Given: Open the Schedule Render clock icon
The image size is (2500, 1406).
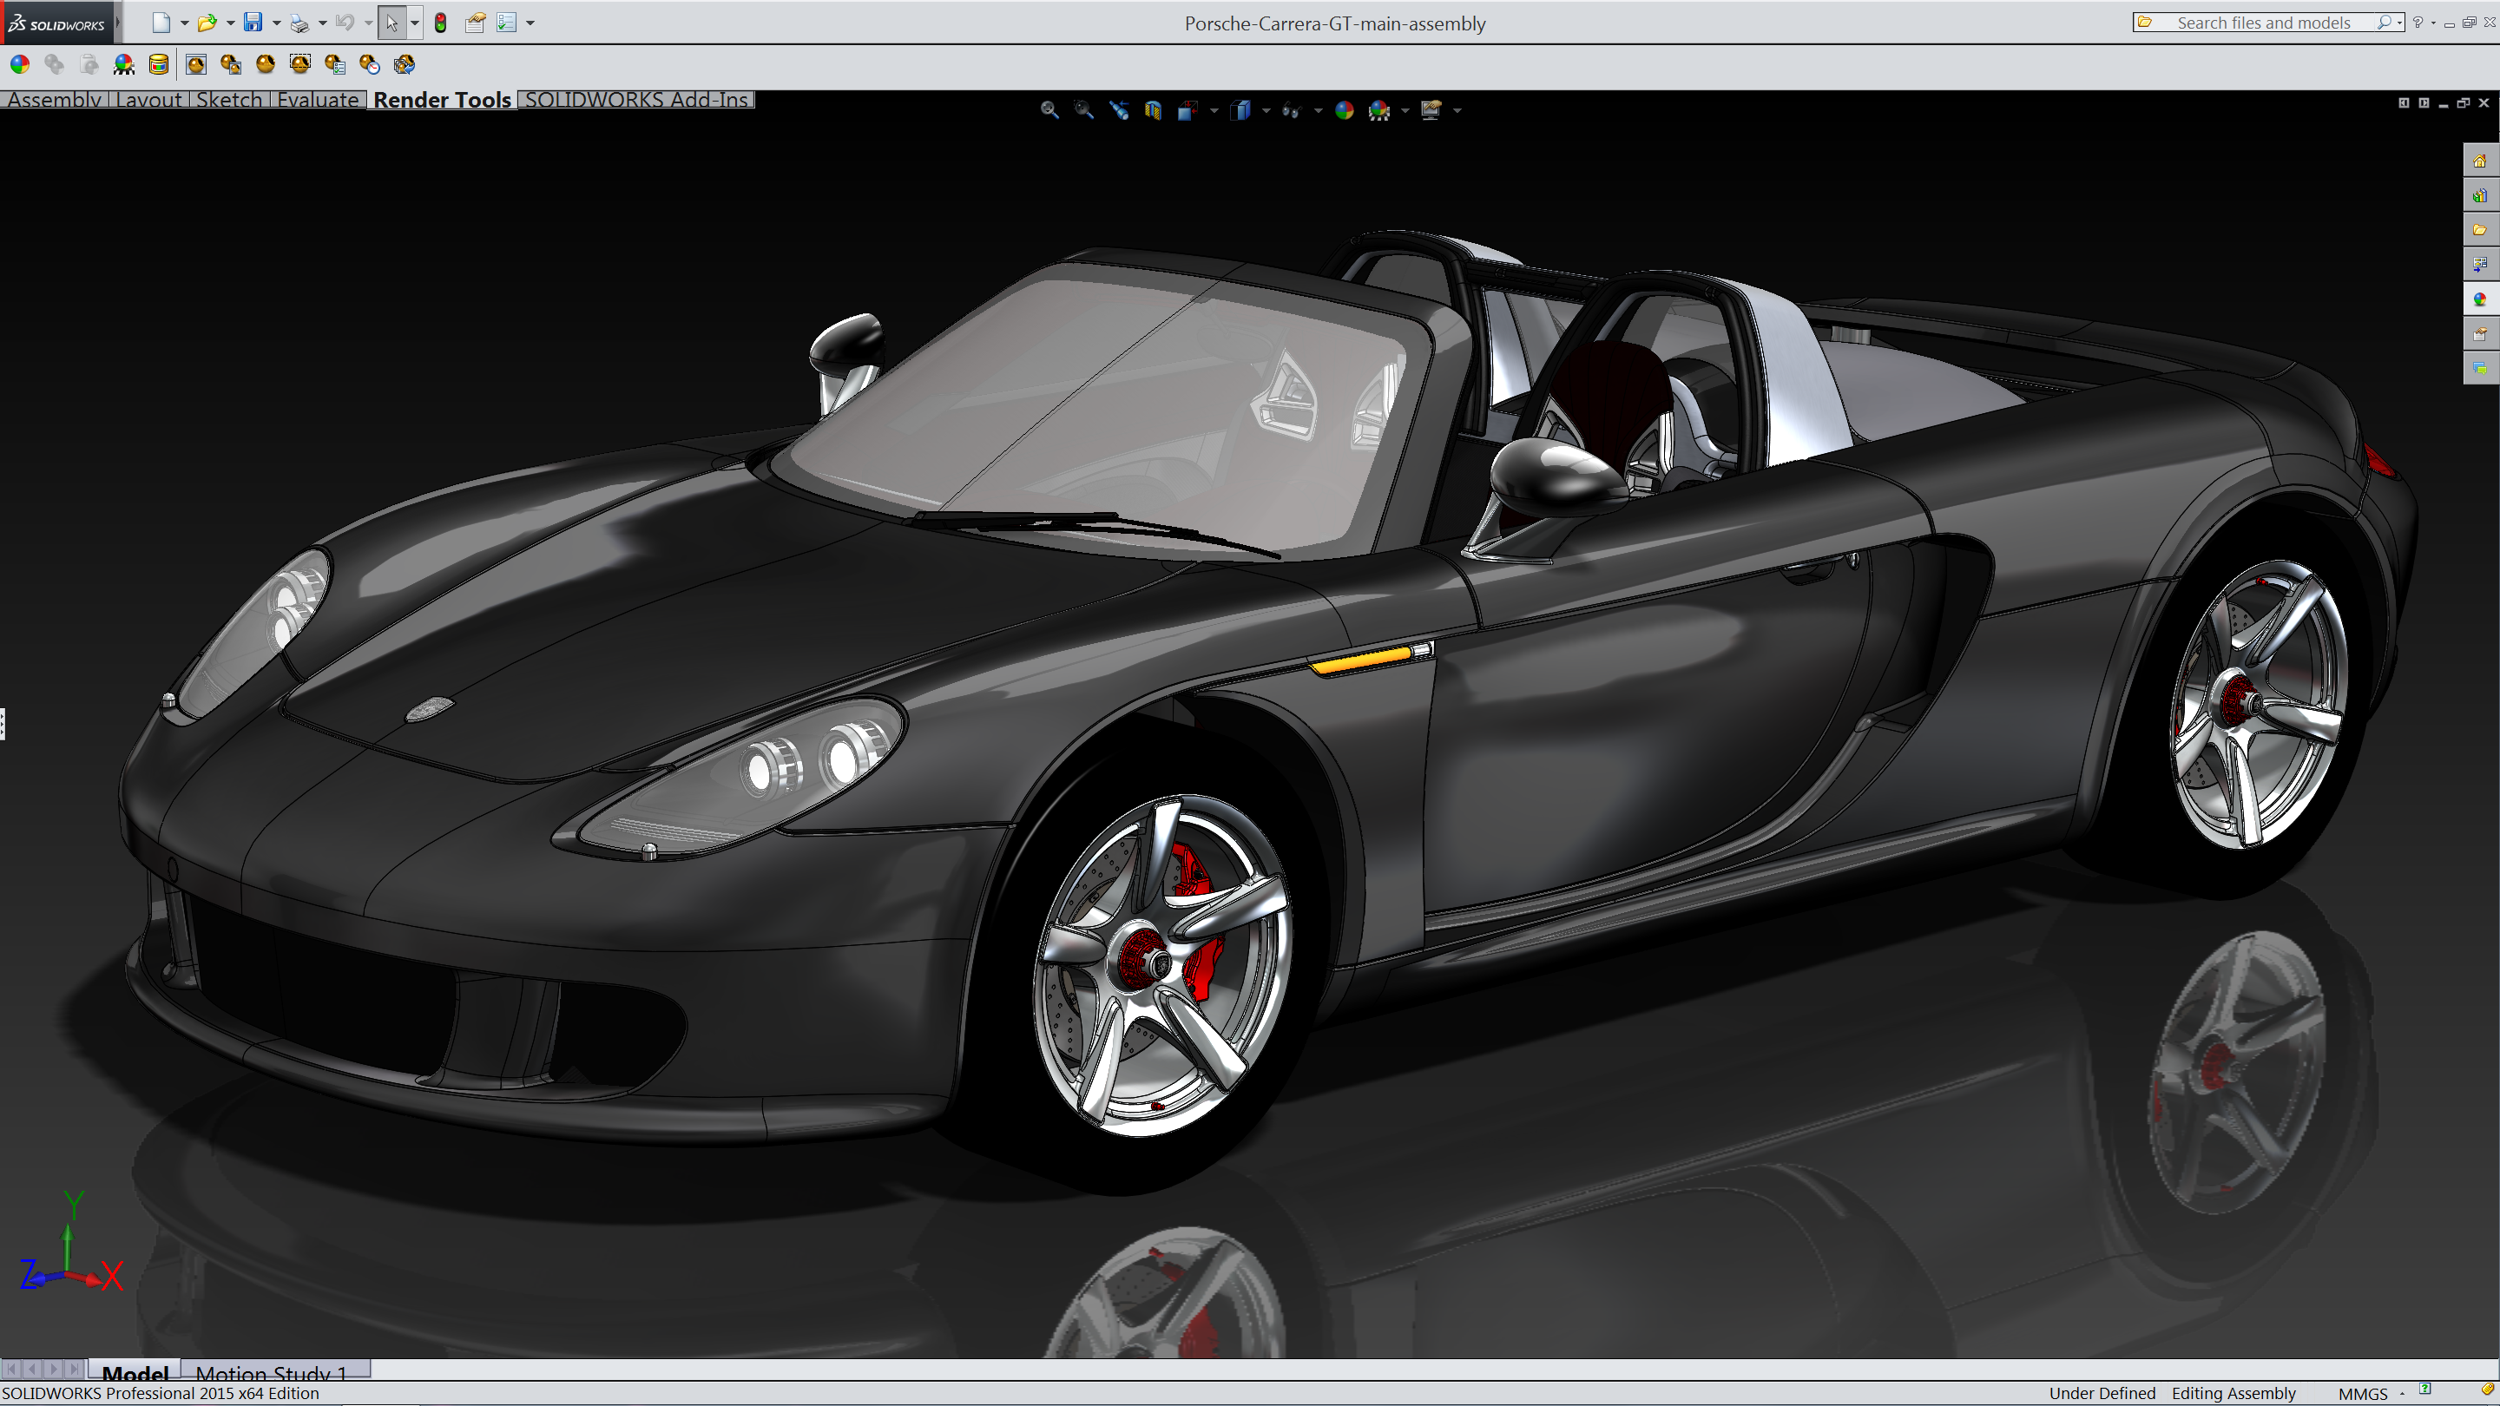Looking at the screenshot, I should [x=370, y=64].
